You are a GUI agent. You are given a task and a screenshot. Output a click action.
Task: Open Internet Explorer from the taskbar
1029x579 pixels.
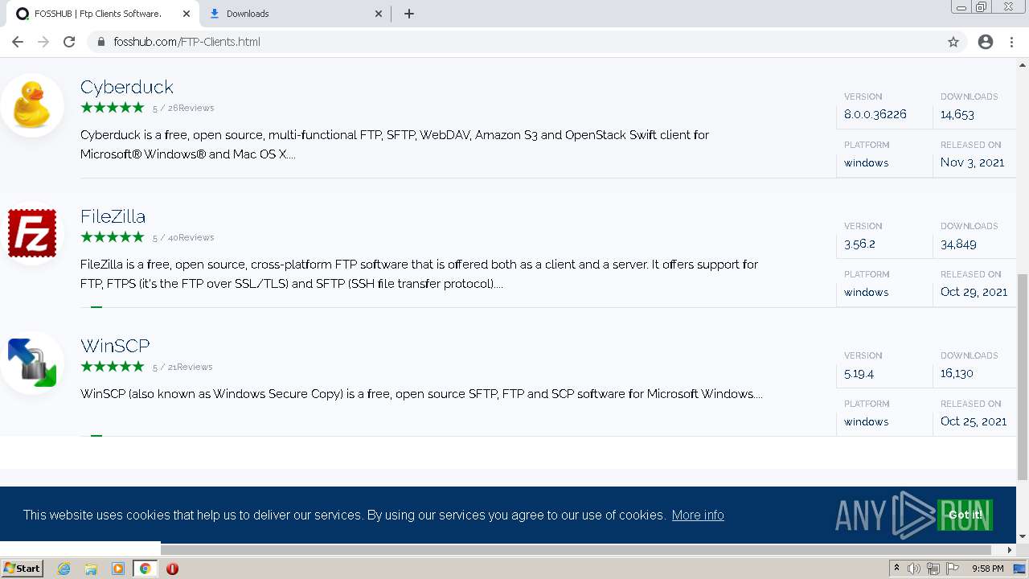point(64,569)
